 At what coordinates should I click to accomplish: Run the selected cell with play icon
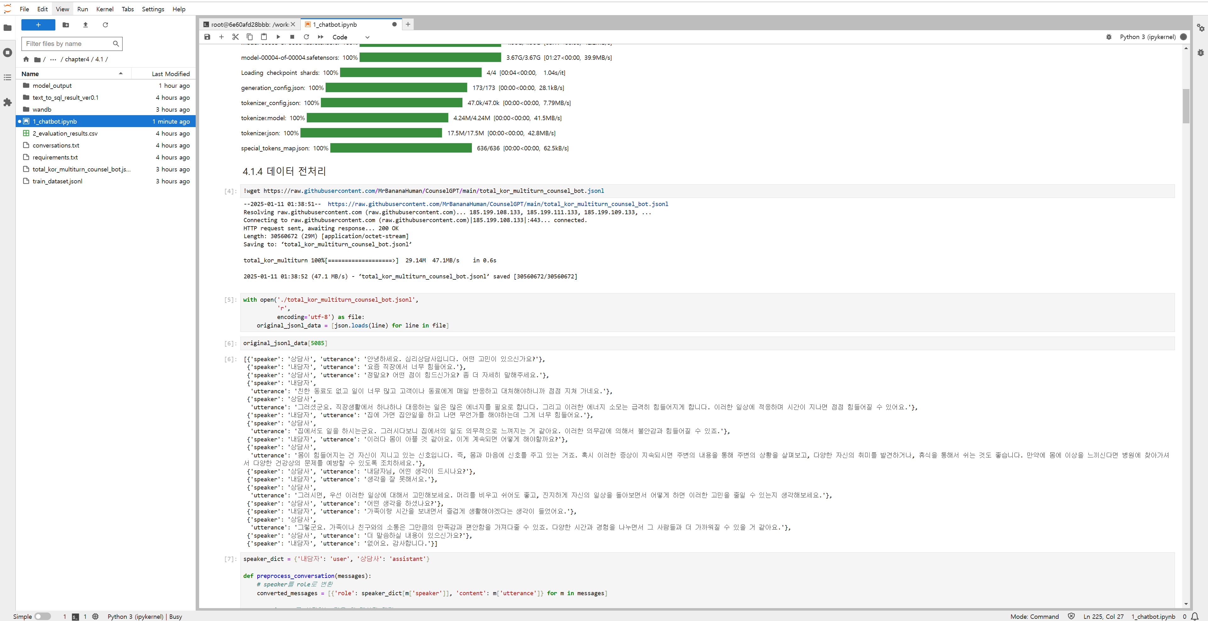point(278,37)
